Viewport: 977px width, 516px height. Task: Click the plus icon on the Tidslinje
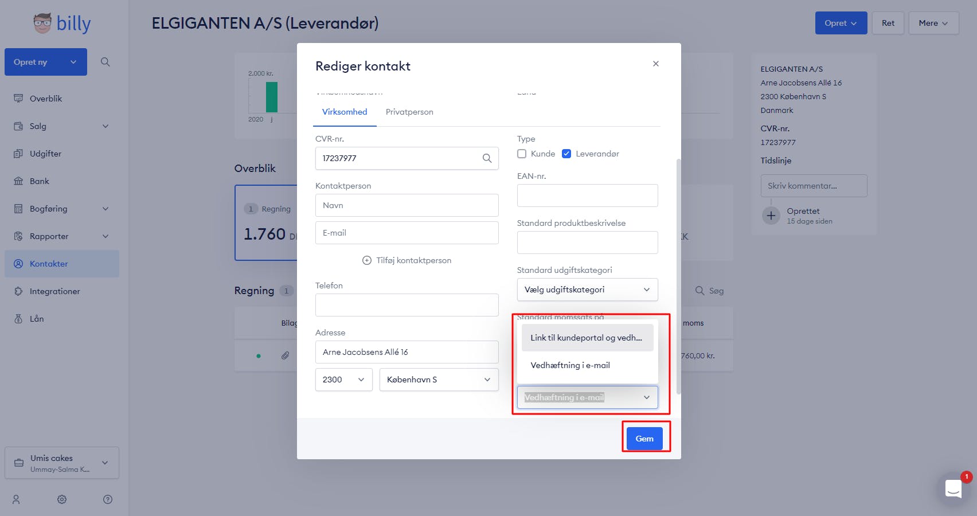771,216
